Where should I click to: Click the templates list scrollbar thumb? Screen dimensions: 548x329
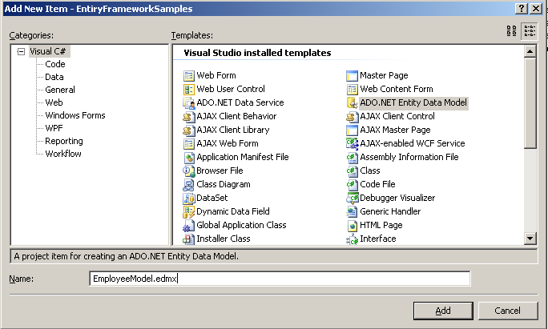tap(530, 103)
